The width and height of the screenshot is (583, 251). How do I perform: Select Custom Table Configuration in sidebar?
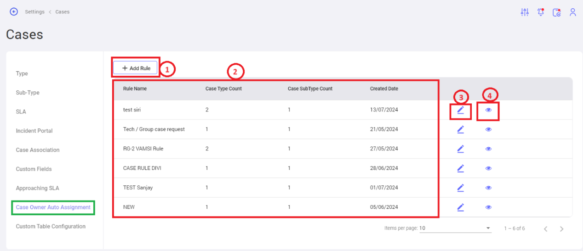point(51,226)
